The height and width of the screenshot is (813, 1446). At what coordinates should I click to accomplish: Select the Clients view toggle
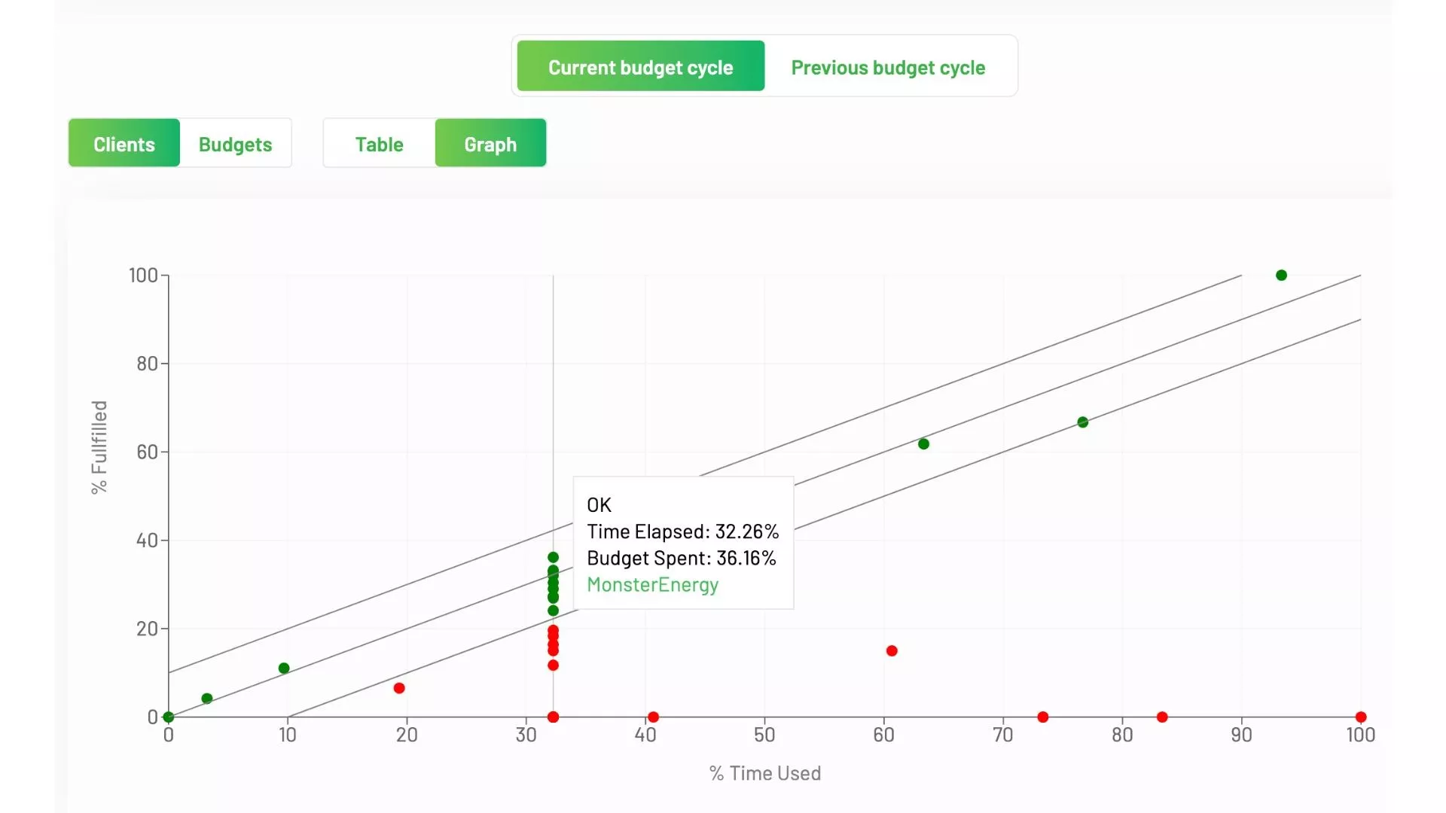coord(124,144)
